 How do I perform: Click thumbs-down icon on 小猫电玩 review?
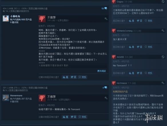[42, 19]
